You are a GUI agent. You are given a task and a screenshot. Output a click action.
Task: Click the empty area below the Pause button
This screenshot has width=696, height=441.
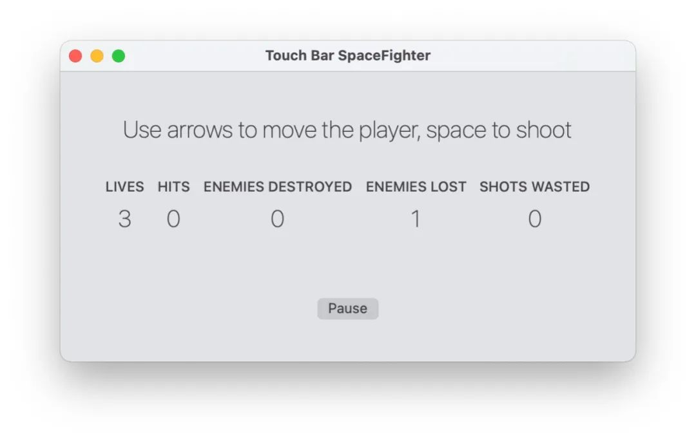tap(347, 340)
